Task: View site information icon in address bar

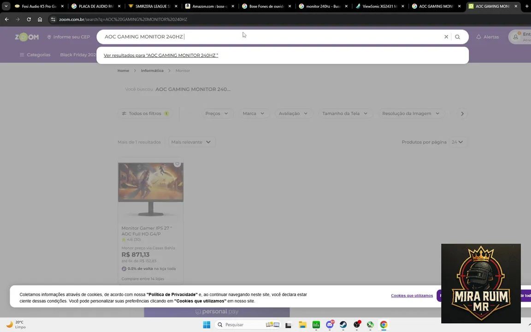Action: 53,19
